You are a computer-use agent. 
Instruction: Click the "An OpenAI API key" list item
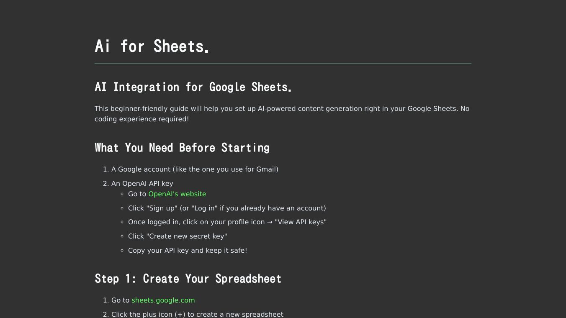pyautogui.click(x=142, y=184)
